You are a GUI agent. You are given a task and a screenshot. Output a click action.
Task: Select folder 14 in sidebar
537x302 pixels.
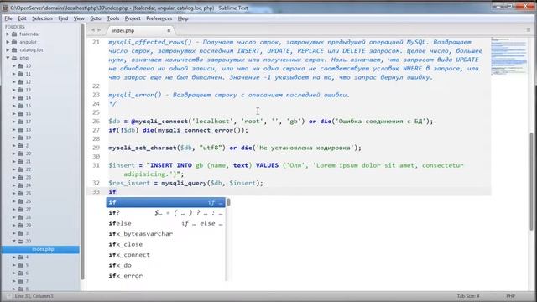click(x=28, y=98)
